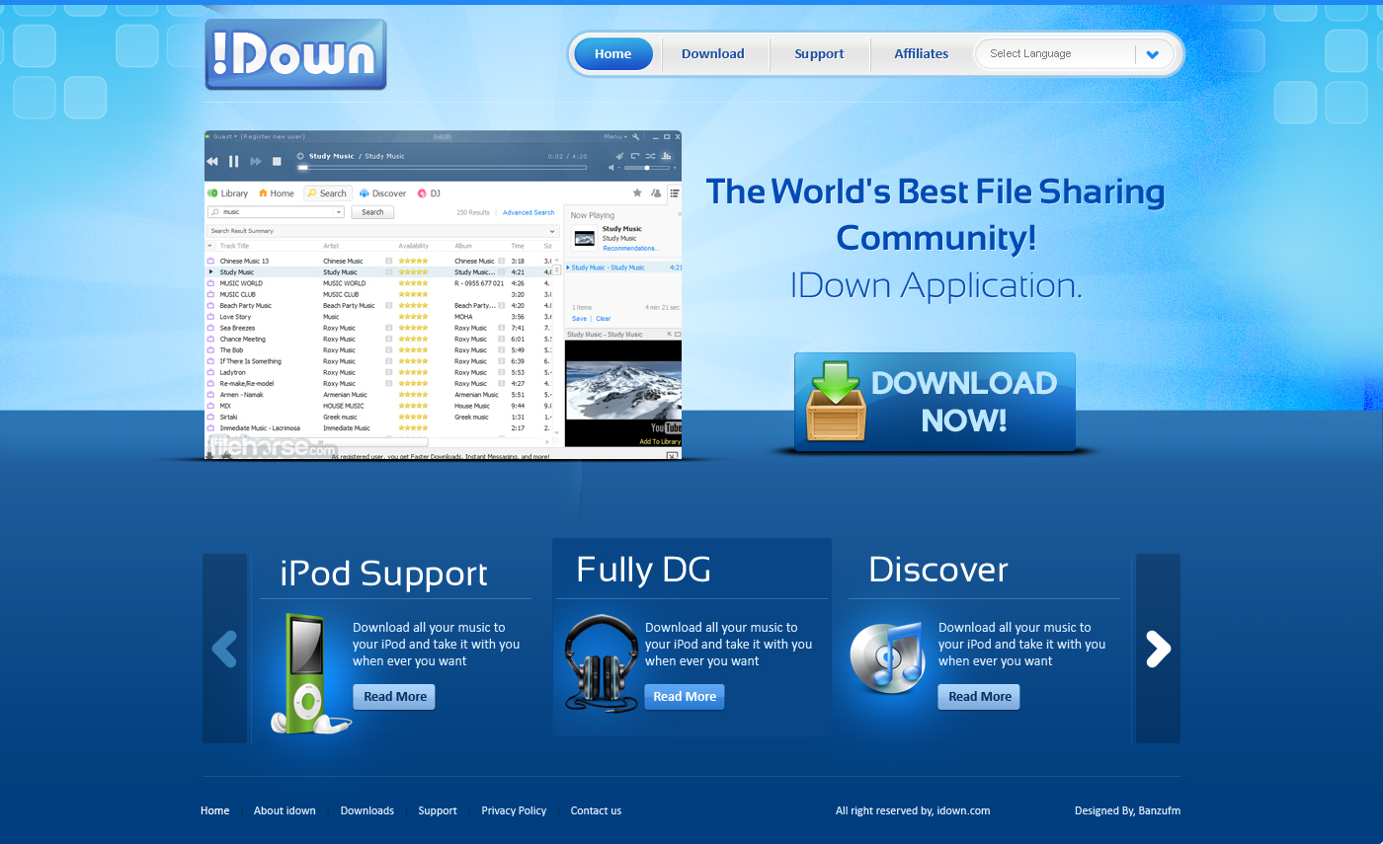Select the Love Story track
The image size is (1383, 844).
(x=235, y=317)
